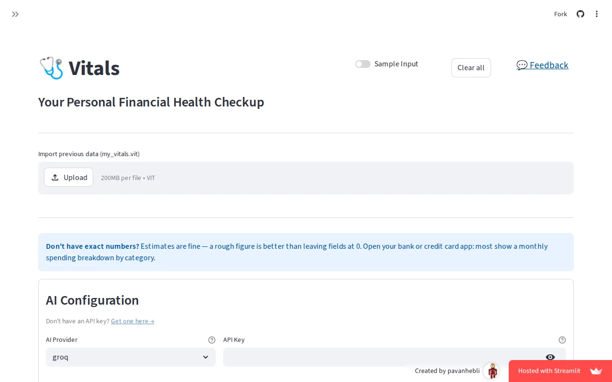Open the three-dot main menu

tap(597, 14)
